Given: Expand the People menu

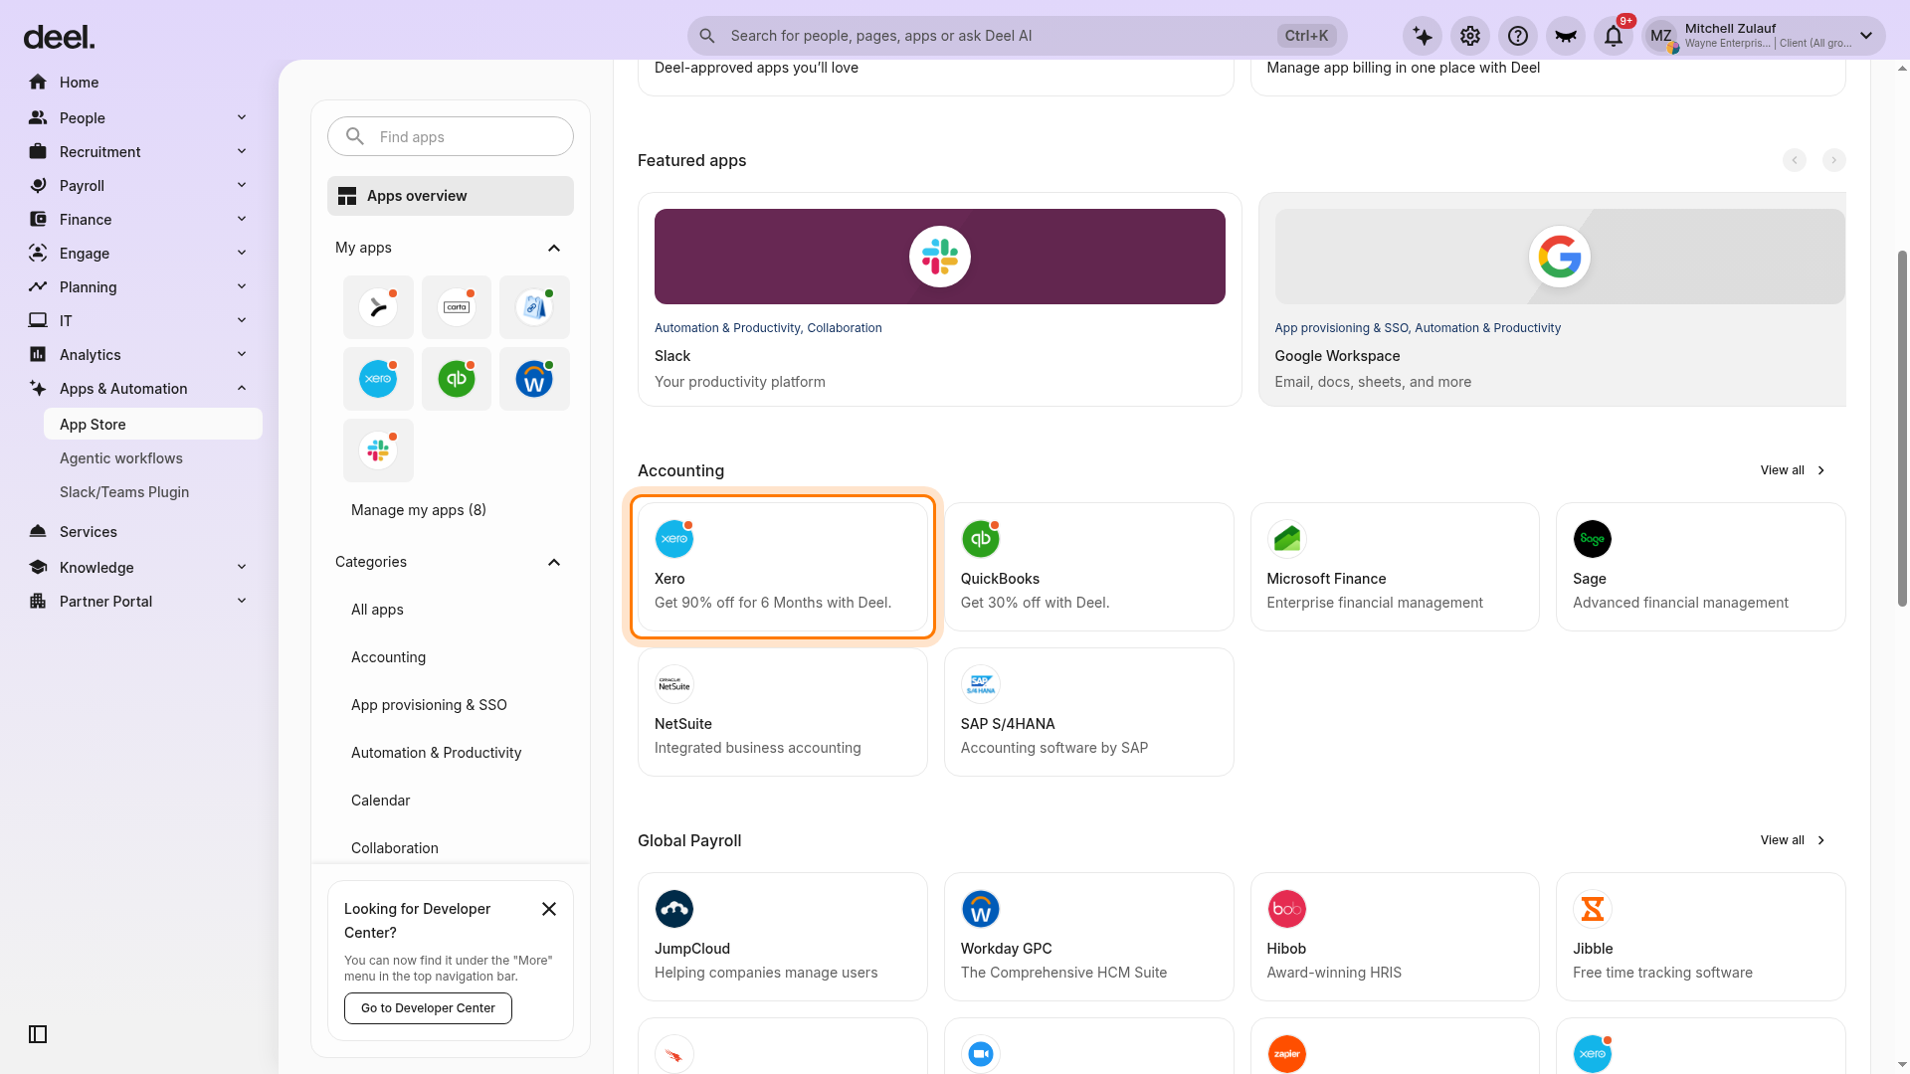Looking at the screenshot, I should coord(139,117).
